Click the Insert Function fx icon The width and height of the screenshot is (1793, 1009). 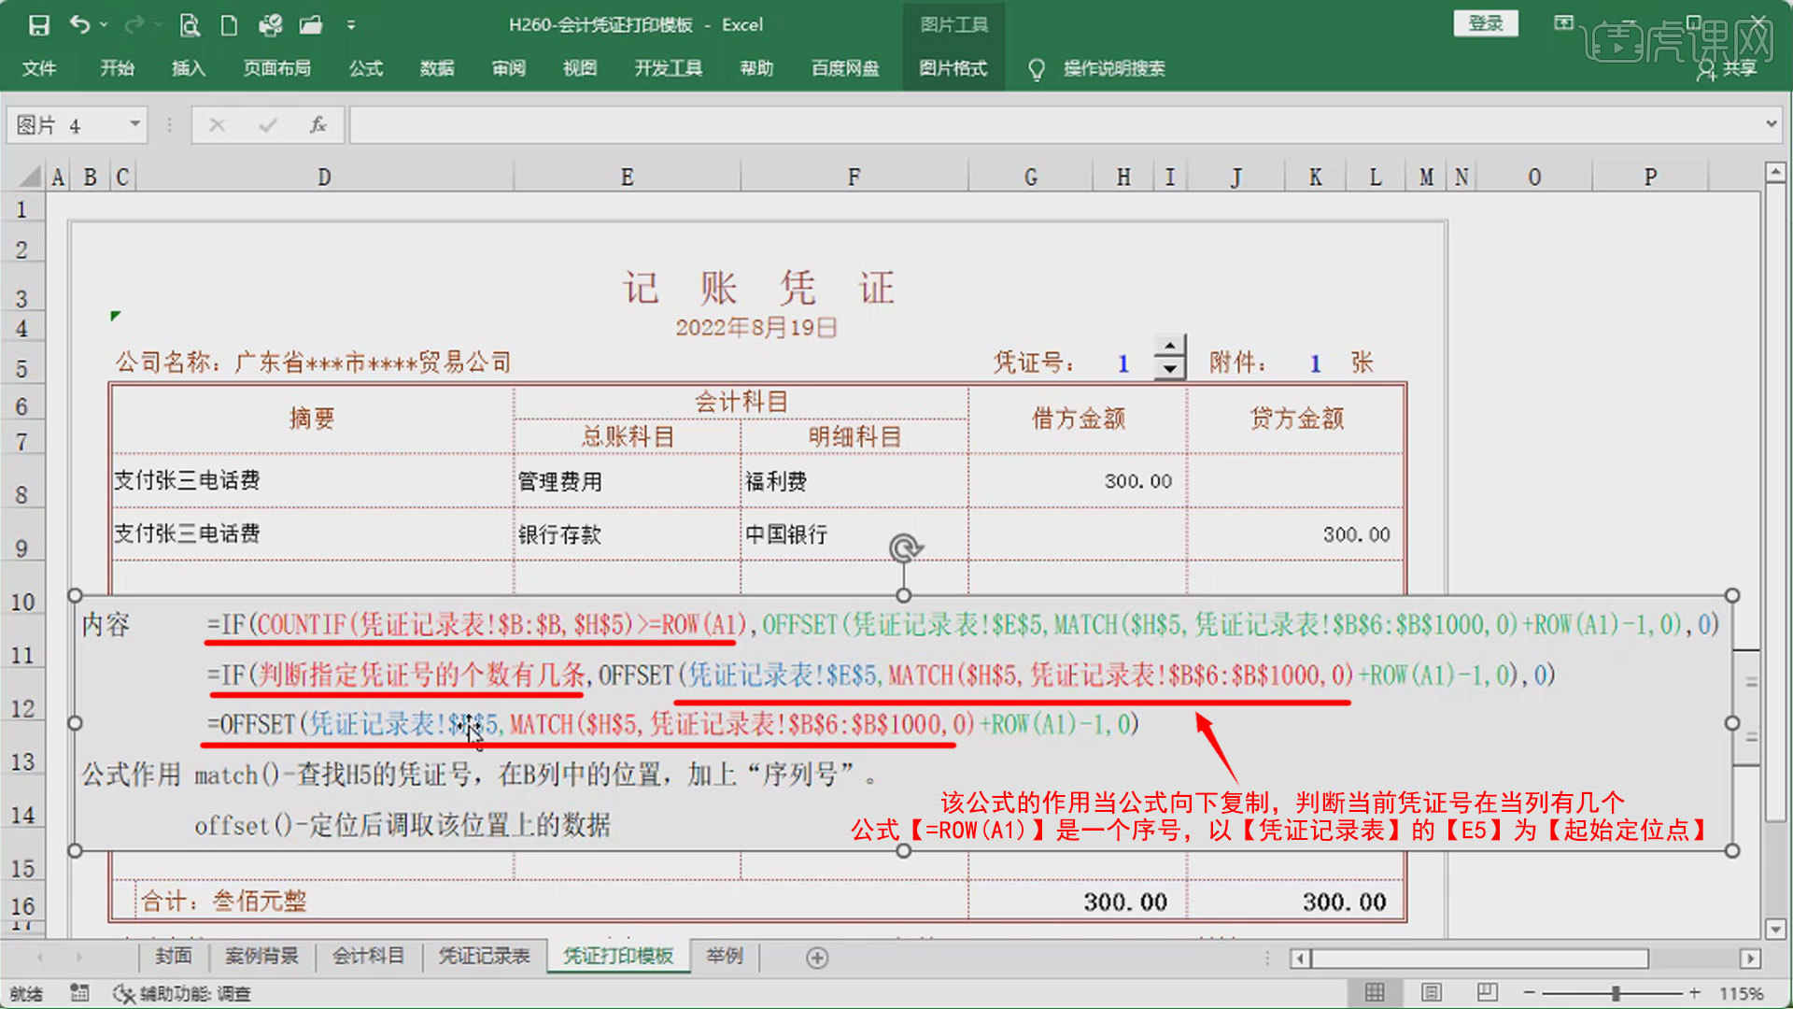click(x=318, y=124)
